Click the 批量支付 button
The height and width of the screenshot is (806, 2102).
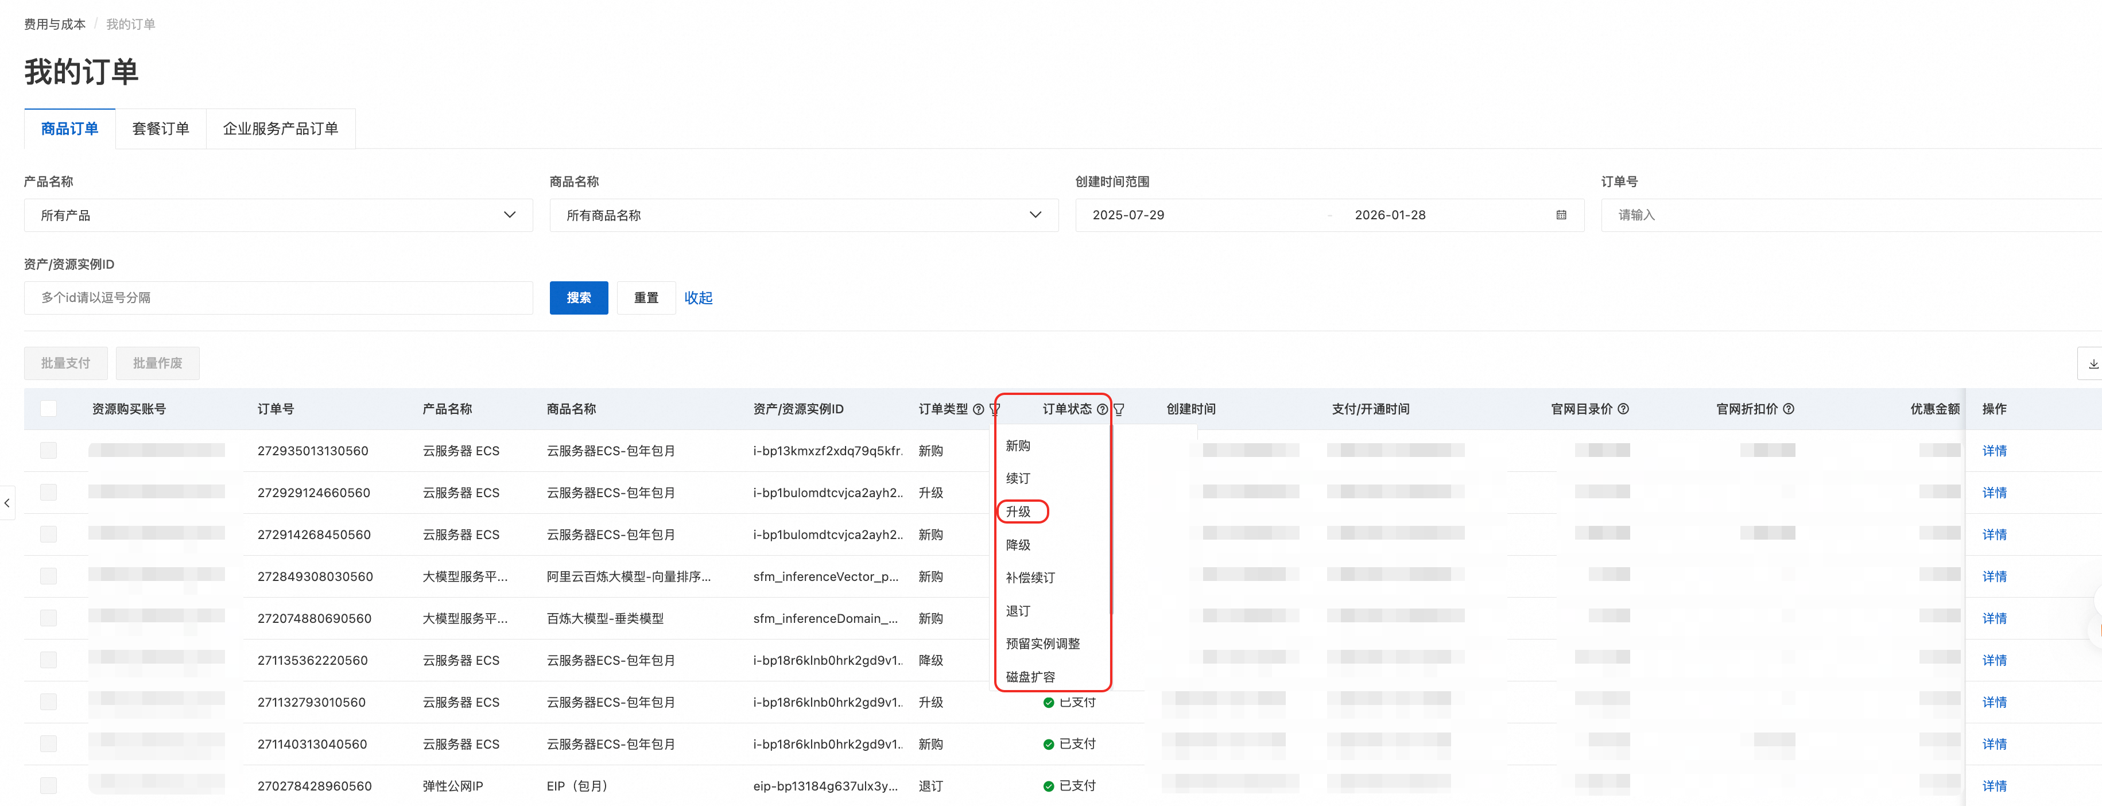coord(66,364)
